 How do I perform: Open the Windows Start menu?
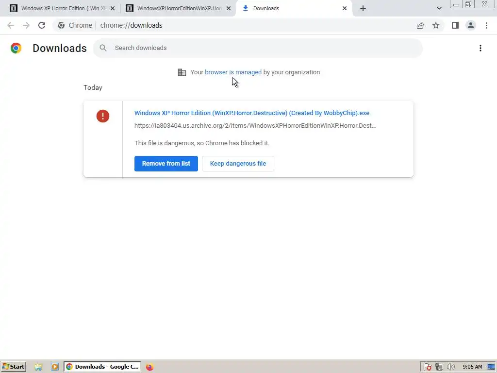14,367
